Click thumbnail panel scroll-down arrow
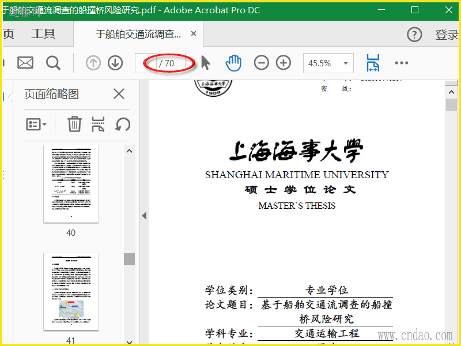Viewport: 461px width, 346px height. [129, 342]
